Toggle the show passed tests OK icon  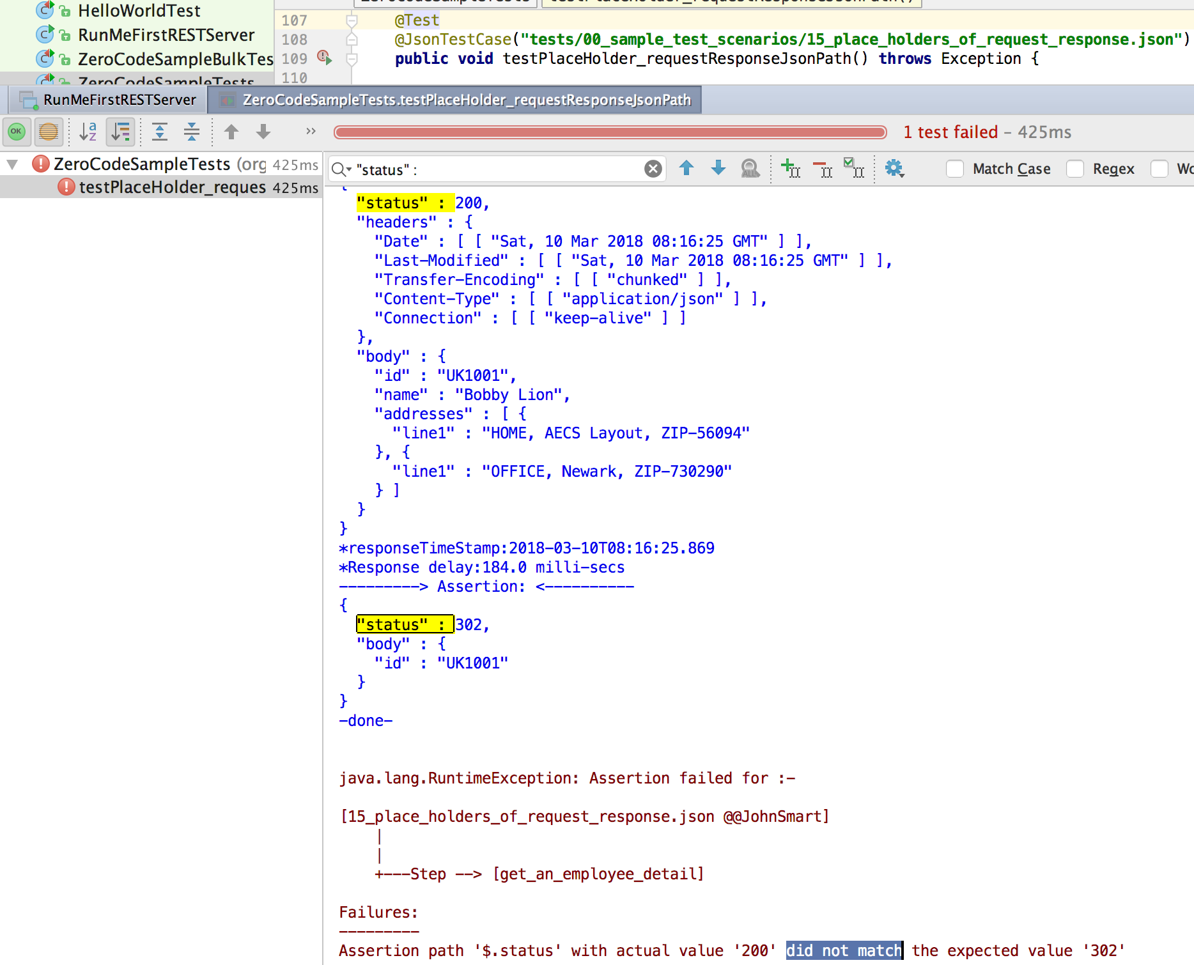(x=17, y=132)
